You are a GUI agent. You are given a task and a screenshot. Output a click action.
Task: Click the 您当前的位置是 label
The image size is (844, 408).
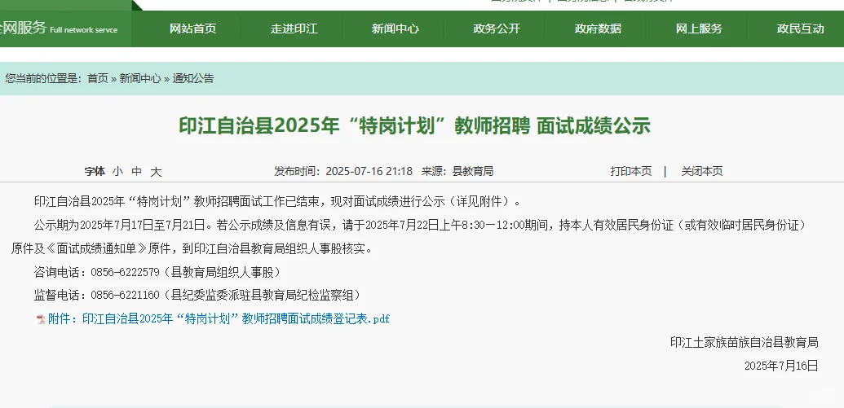coord(43,78)
